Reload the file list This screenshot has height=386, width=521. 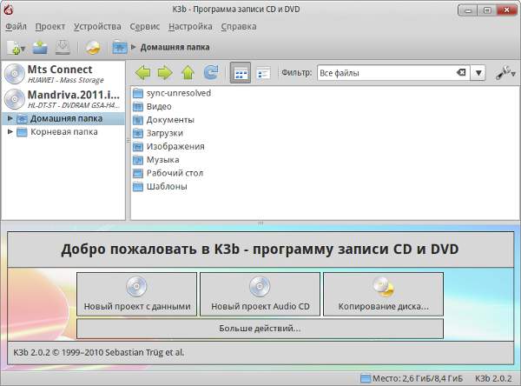coord(210,73)
